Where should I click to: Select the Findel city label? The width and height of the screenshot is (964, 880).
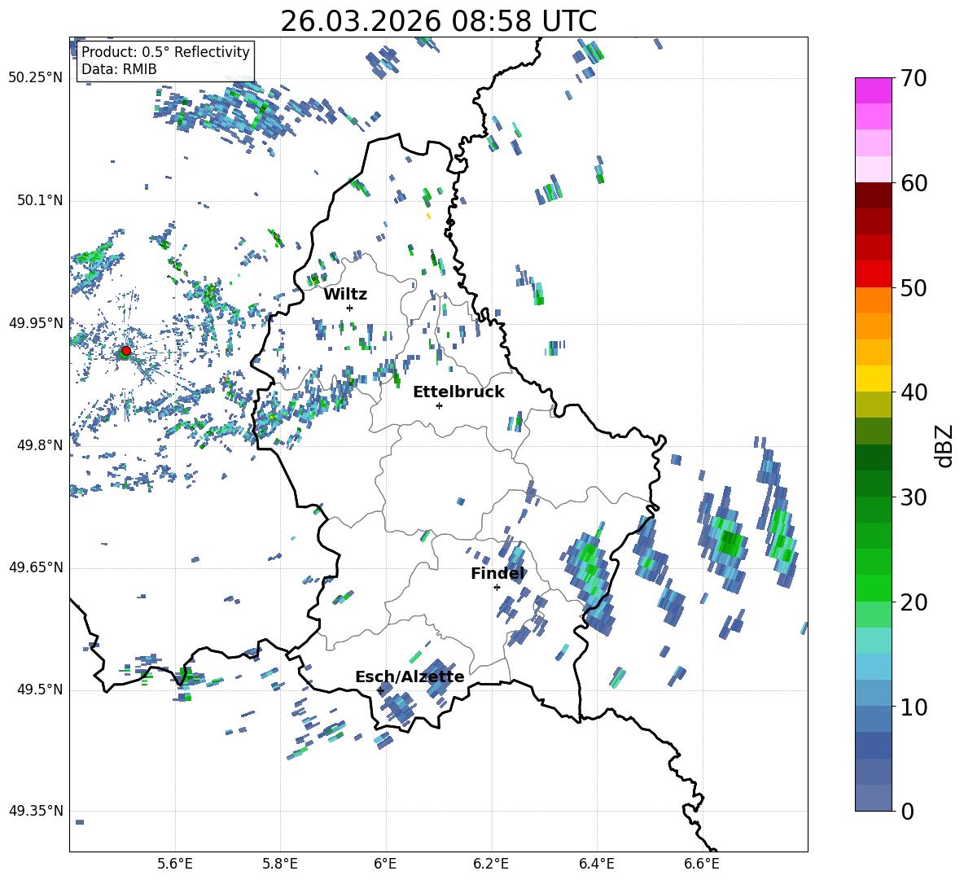(497, 573)
